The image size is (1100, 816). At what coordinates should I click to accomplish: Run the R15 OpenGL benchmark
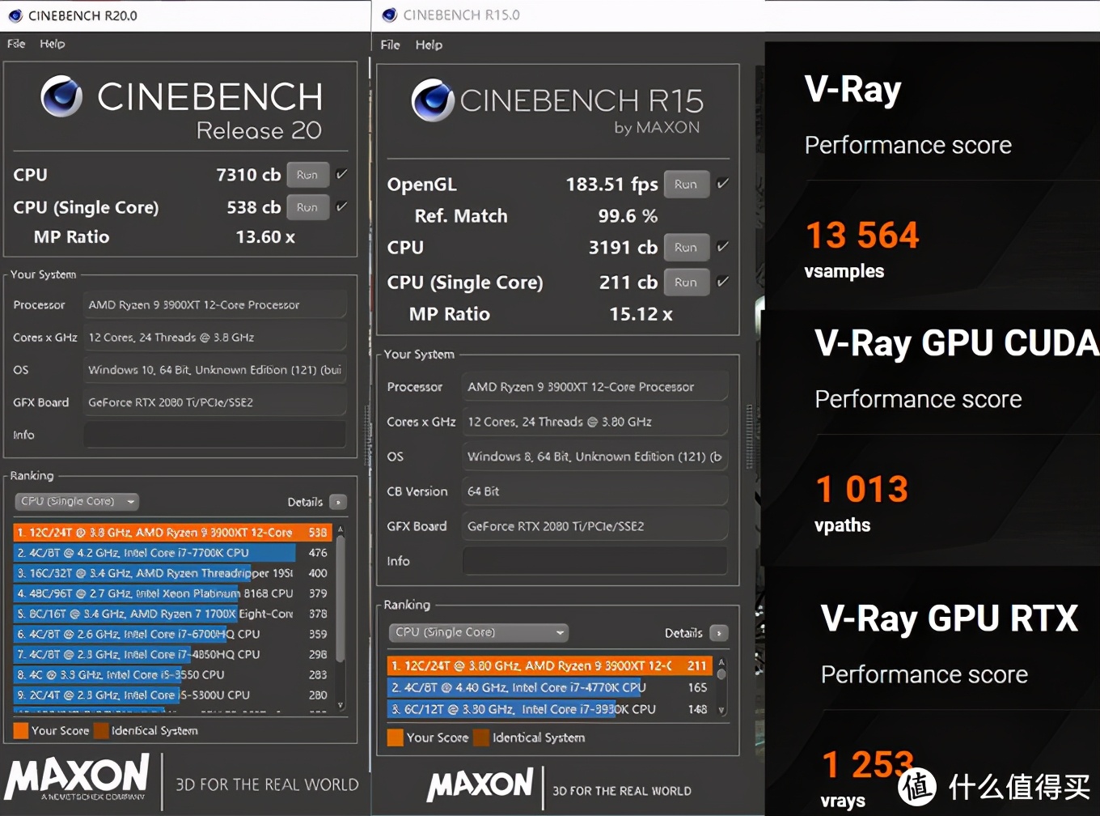(686, 185)
